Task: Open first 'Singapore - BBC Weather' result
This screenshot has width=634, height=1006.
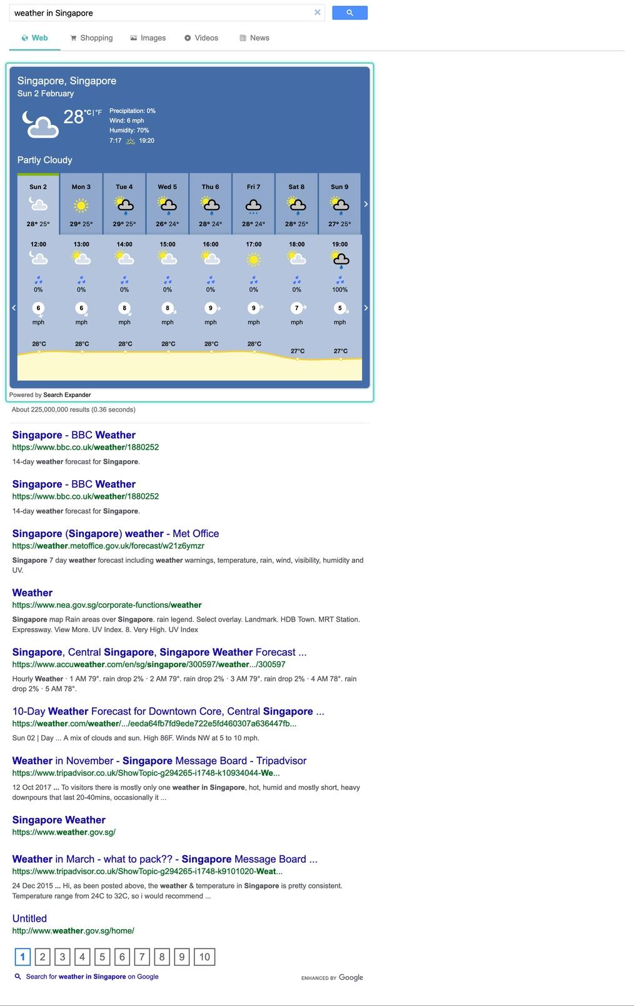Action: tap(74, 435)
